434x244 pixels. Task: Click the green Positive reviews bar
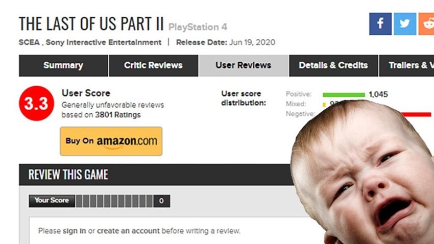[344, 94]
